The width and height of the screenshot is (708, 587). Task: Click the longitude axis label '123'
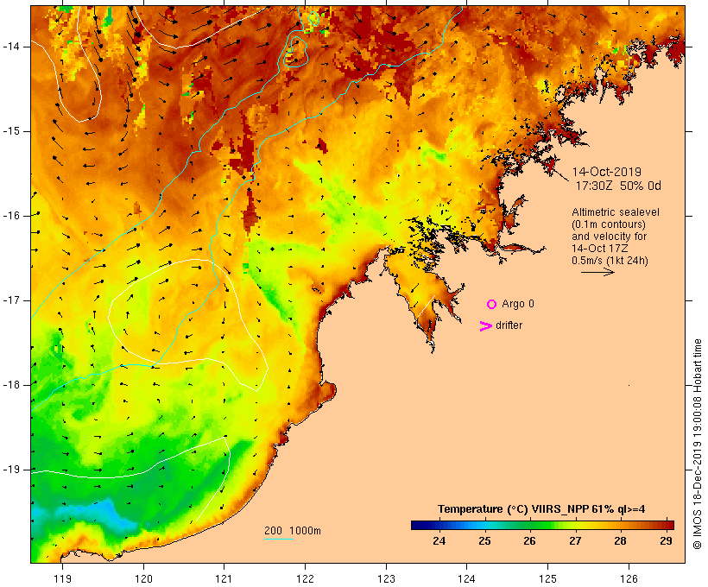click(x=386, y=578)
